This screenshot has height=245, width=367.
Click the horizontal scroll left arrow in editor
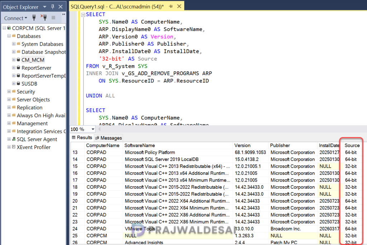coord(100,129)
